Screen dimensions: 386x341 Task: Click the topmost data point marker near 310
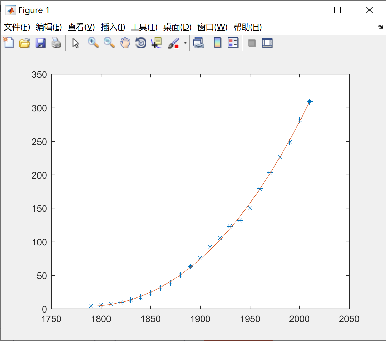click(309, 101)
